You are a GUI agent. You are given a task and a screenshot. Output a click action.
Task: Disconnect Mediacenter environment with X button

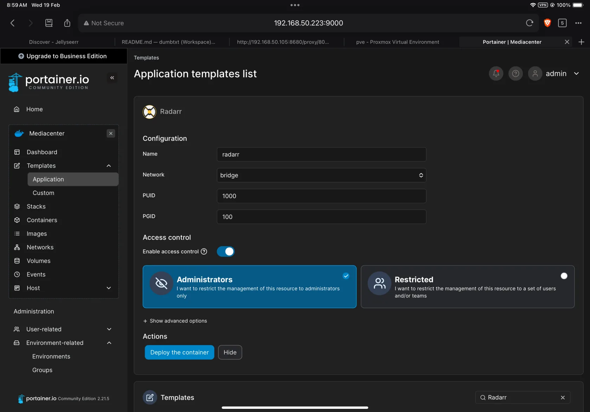click(111, 133)
